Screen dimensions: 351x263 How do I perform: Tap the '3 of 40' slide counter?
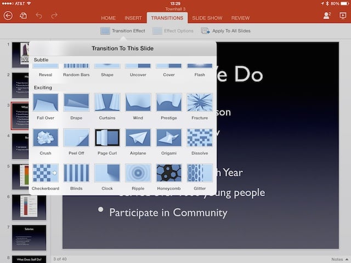coord(60,259)
